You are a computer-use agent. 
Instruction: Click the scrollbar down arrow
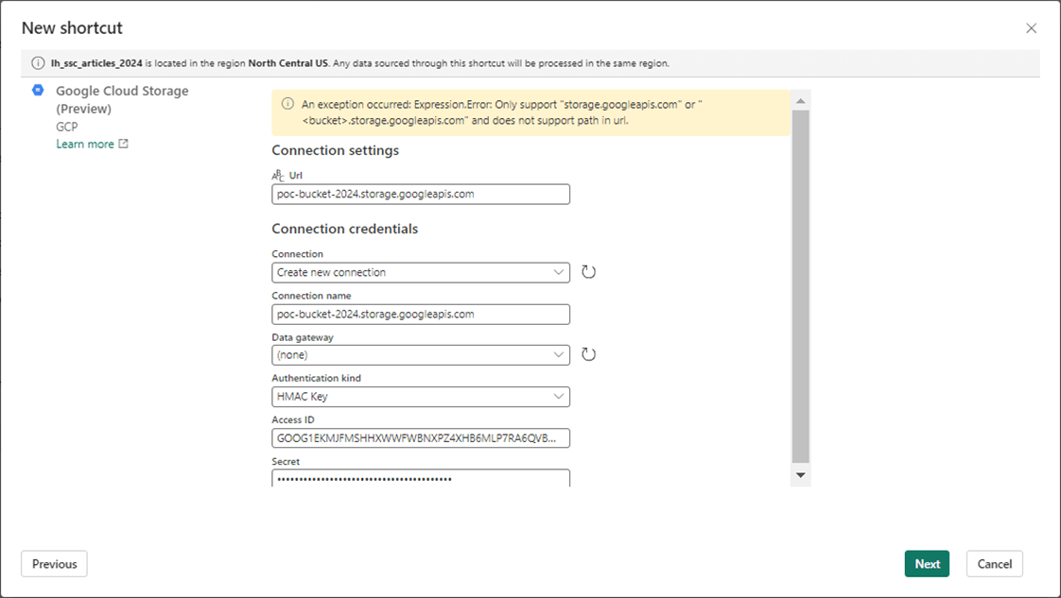point(801,475)
